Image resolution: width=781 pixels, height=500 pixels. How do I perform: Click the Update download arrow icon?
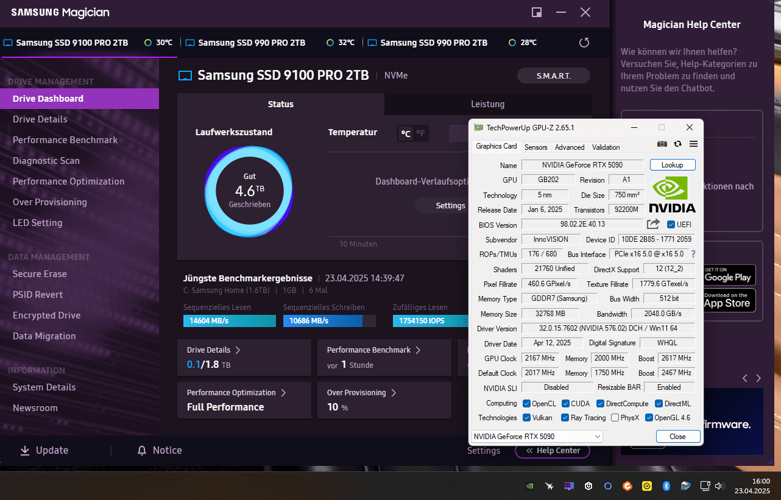click(25, 451)
